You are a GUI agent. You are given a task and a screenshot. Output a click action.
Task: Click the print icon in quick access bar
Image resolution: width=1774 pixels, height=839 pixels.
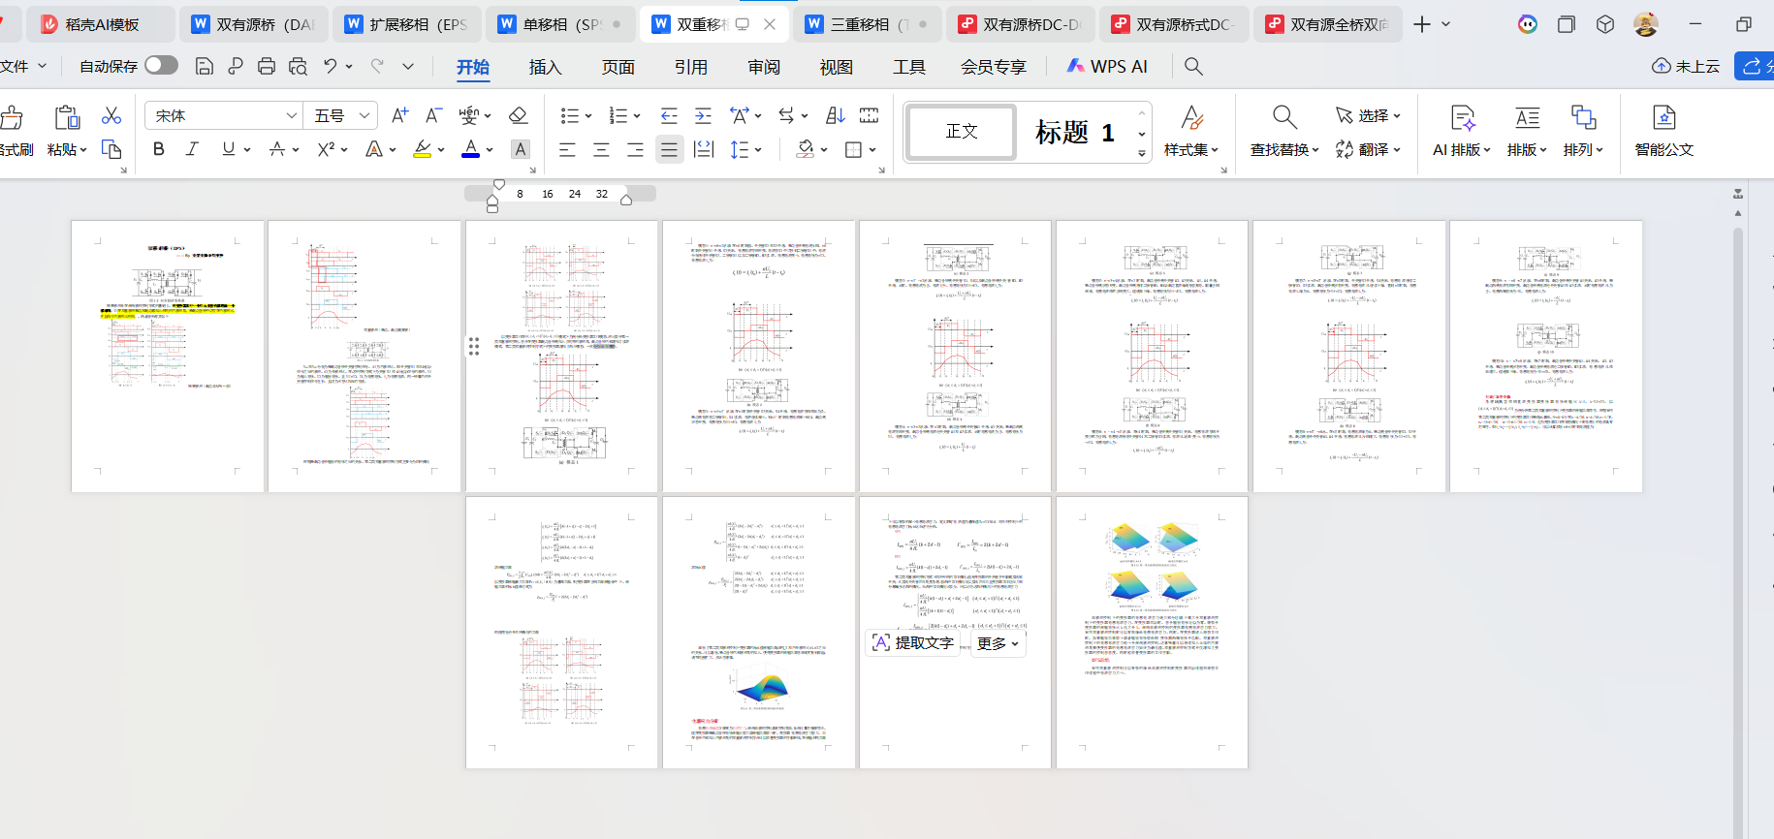(267, 66)
